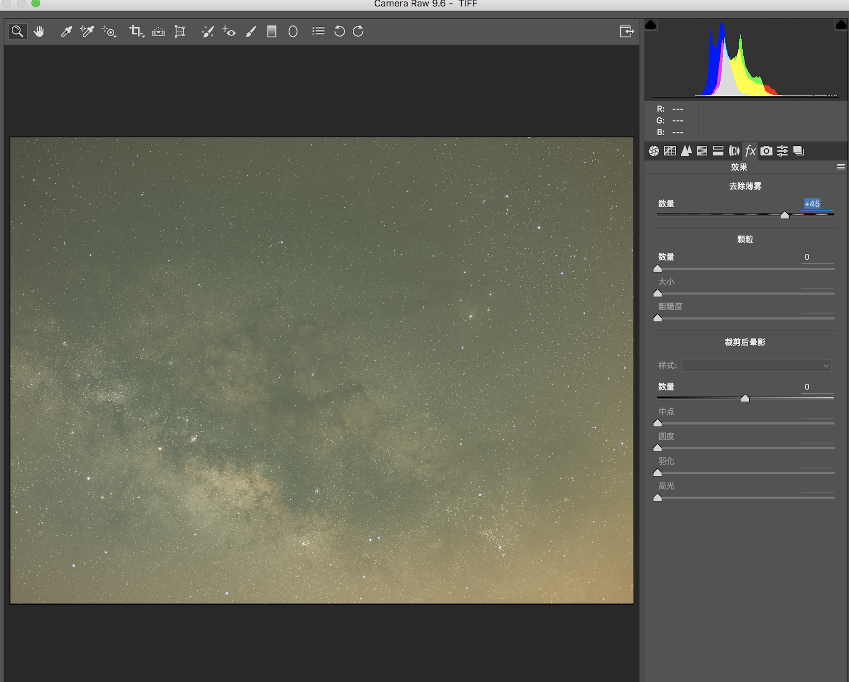The height and width of the screenshot is (682, 849).
Task: Switch to the Detail panel tab
Action: coord(686,151)
